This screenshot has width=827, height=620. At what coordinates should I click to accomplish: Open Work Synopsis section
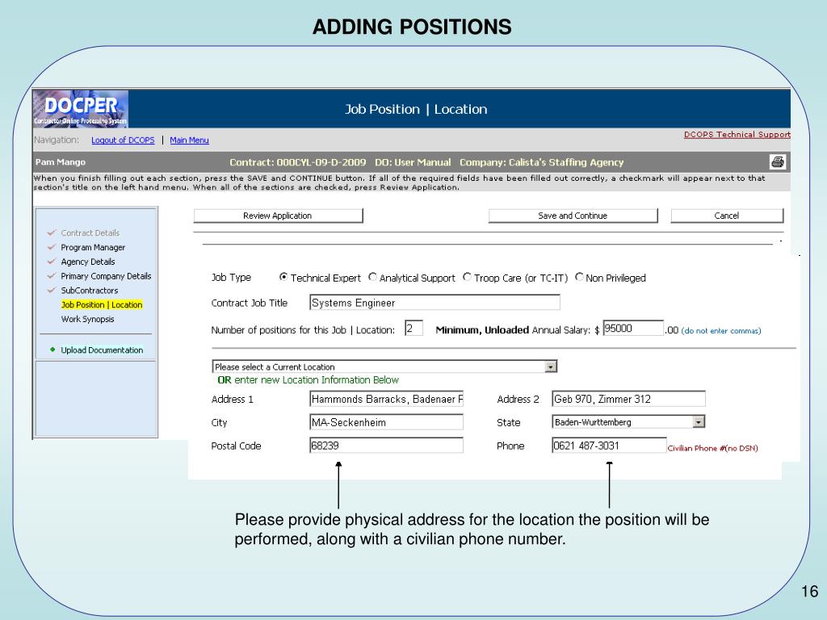[x=87, y=319]
